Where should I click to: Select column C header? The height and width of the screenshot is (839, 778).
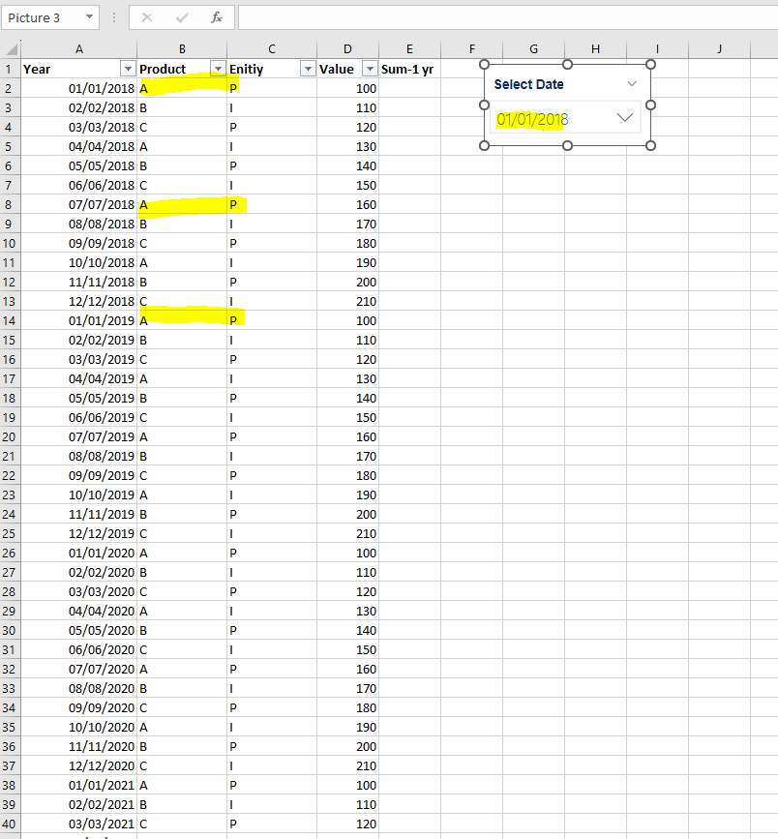(272, 49)
